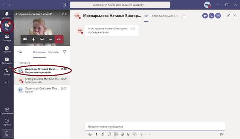Collapse the Последние group in chat list

pyautogui.click(x=23, y=63)
